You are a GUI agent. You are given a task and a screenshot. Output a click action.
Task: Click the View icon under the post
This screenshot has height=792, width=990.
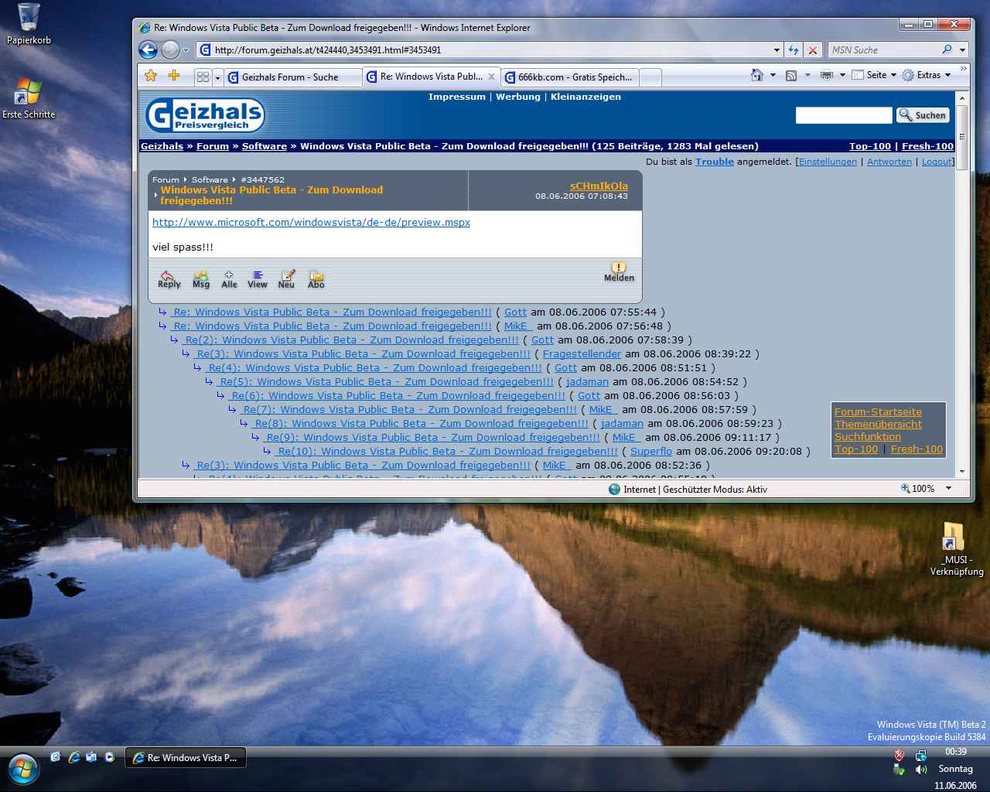tap(258, 279)
